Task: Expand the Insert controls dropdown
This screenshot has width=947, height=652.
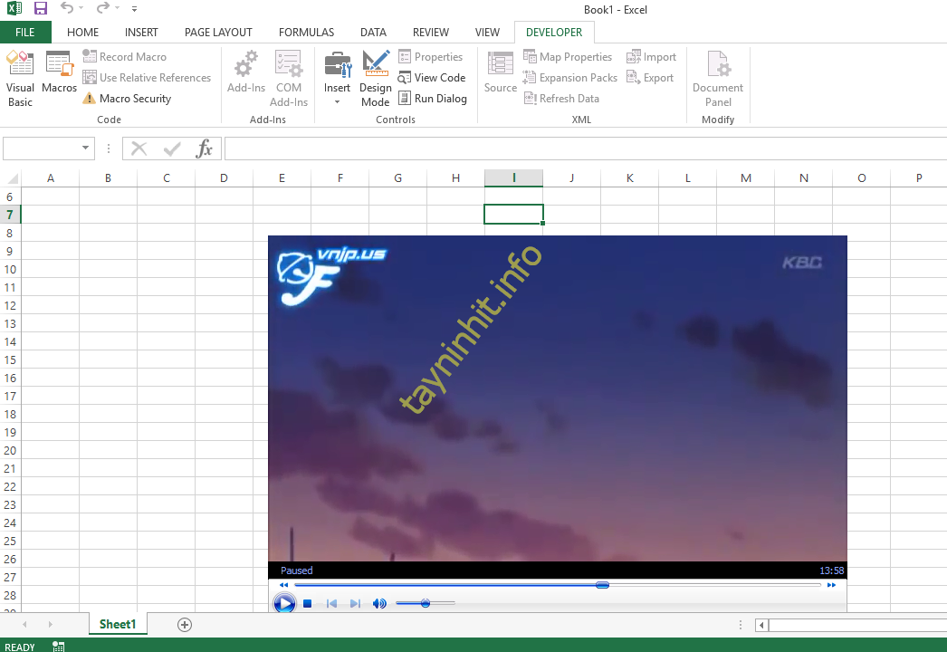Action: click(x=337, y=101)
